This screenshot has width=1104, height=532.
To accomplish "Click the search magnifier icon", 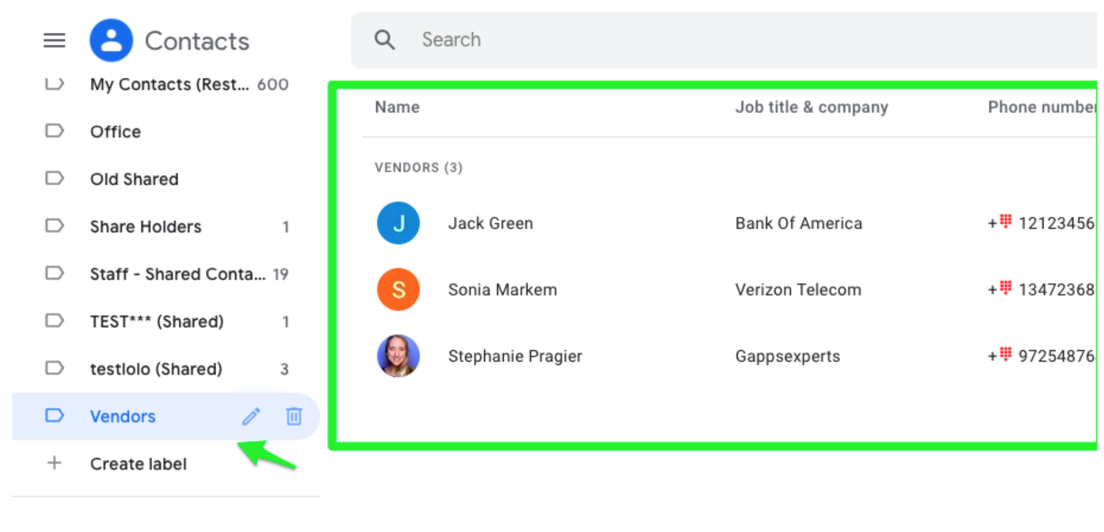I will coord(384,39).
